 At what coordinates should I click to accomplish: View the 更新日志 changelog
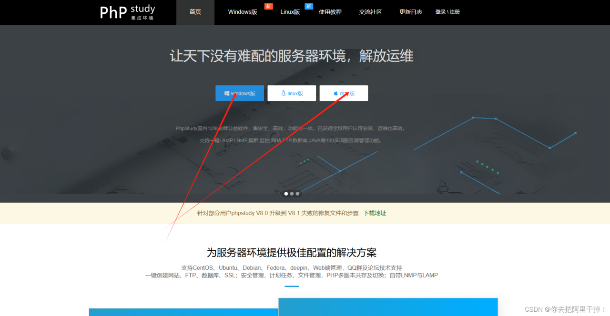click(411, 12)
